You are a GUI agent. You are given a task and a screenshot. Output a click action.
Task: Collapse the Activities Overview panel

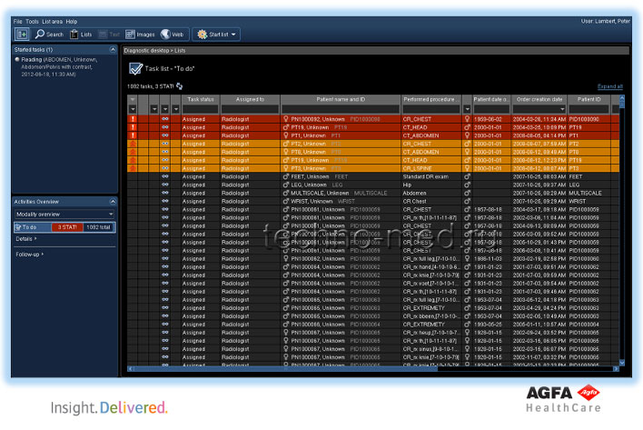114,202
